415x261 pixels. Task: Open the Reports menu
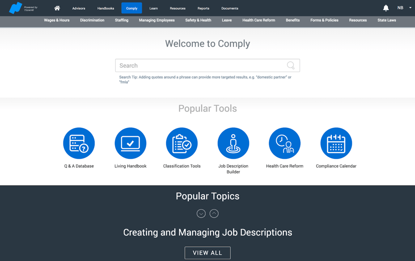tap(203, 8)
